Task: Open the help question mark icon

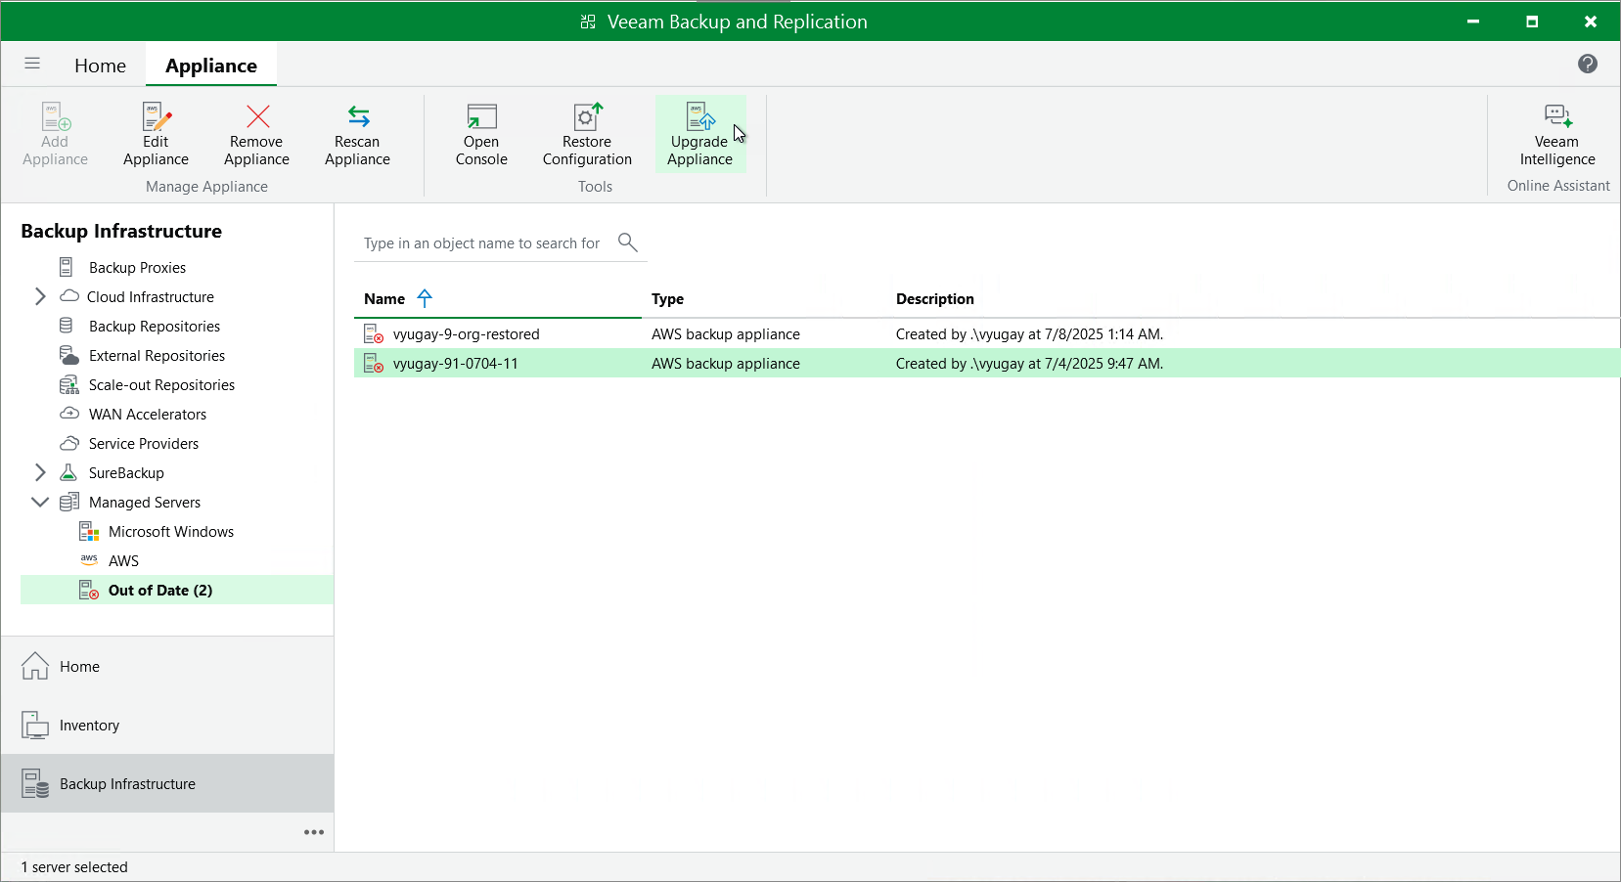Action: [x=1587, y=64]
